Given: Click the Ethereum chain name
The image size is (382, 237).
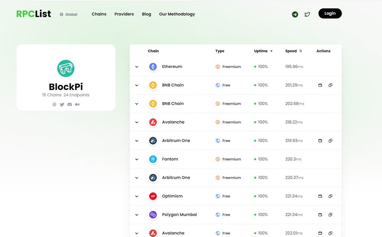Looking at the screenshot, I should [x=172, y=67].
